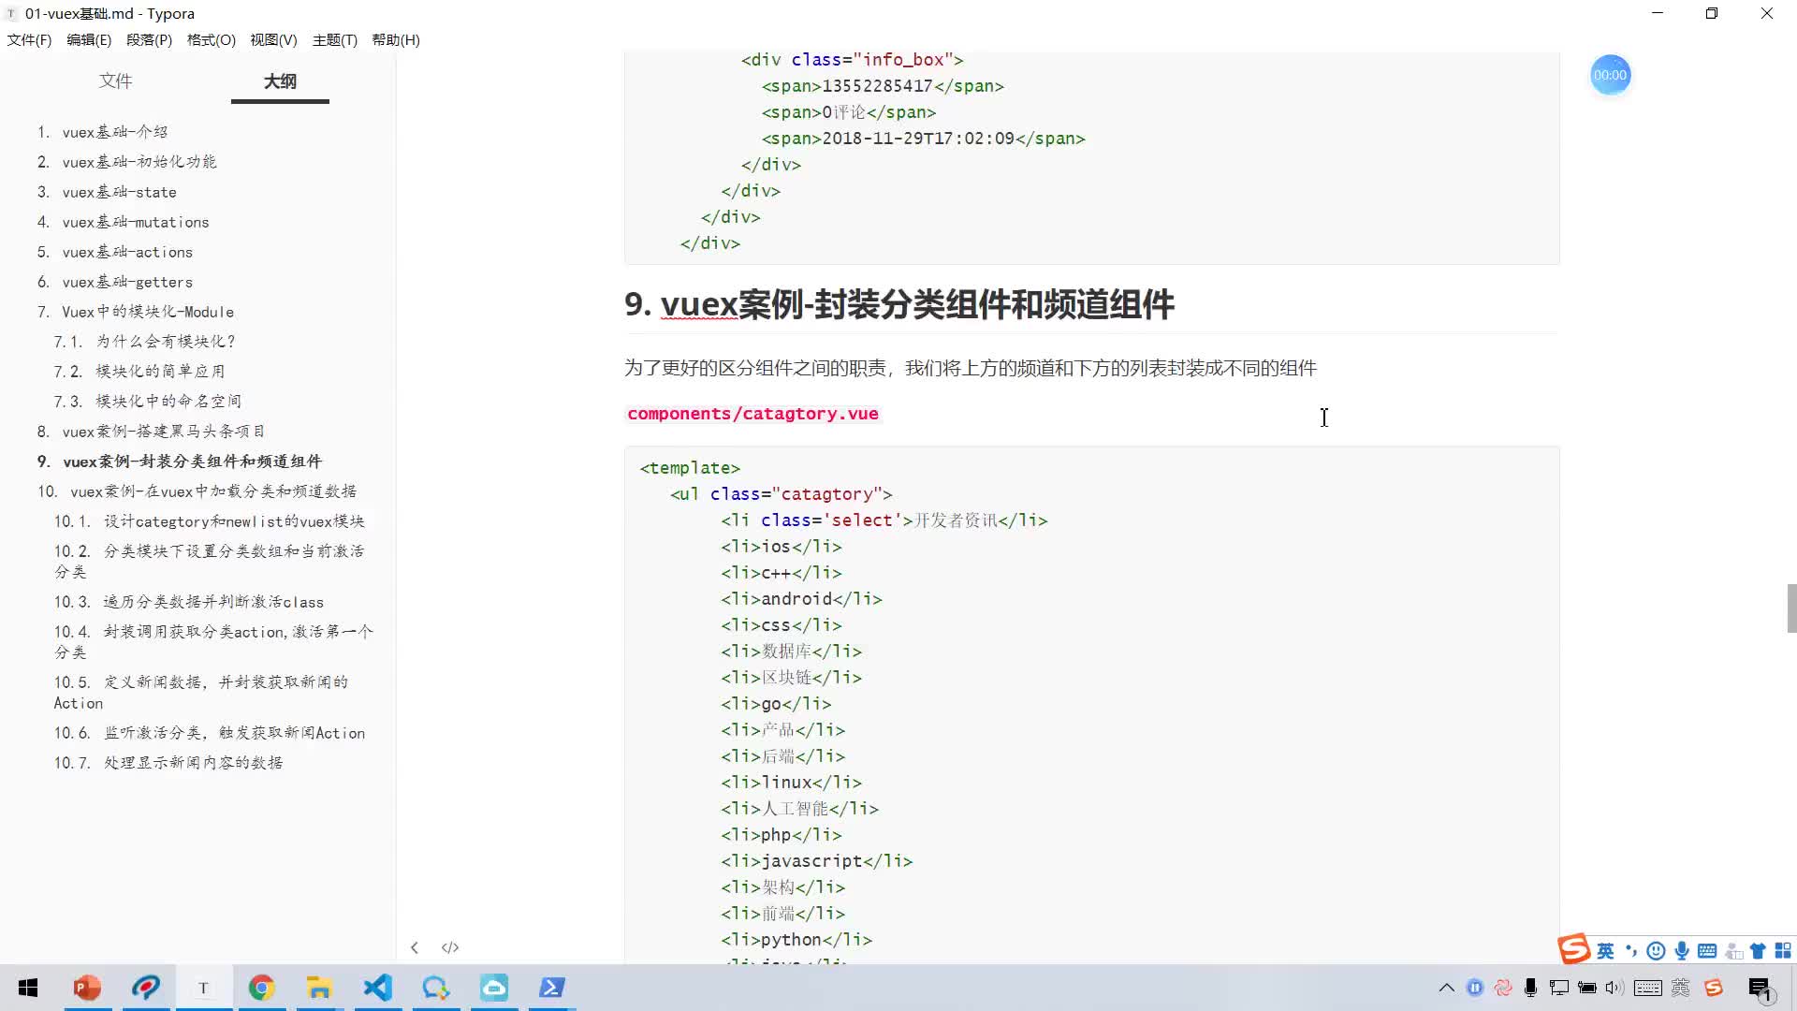
Task: Open the chat bubble app in taskbar
Action: (x=436, y=988)
